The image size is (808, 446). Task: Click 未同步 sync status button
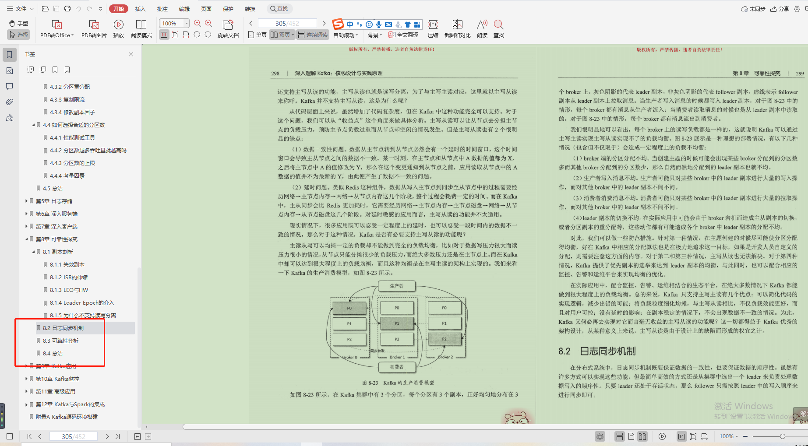[753, 9]
